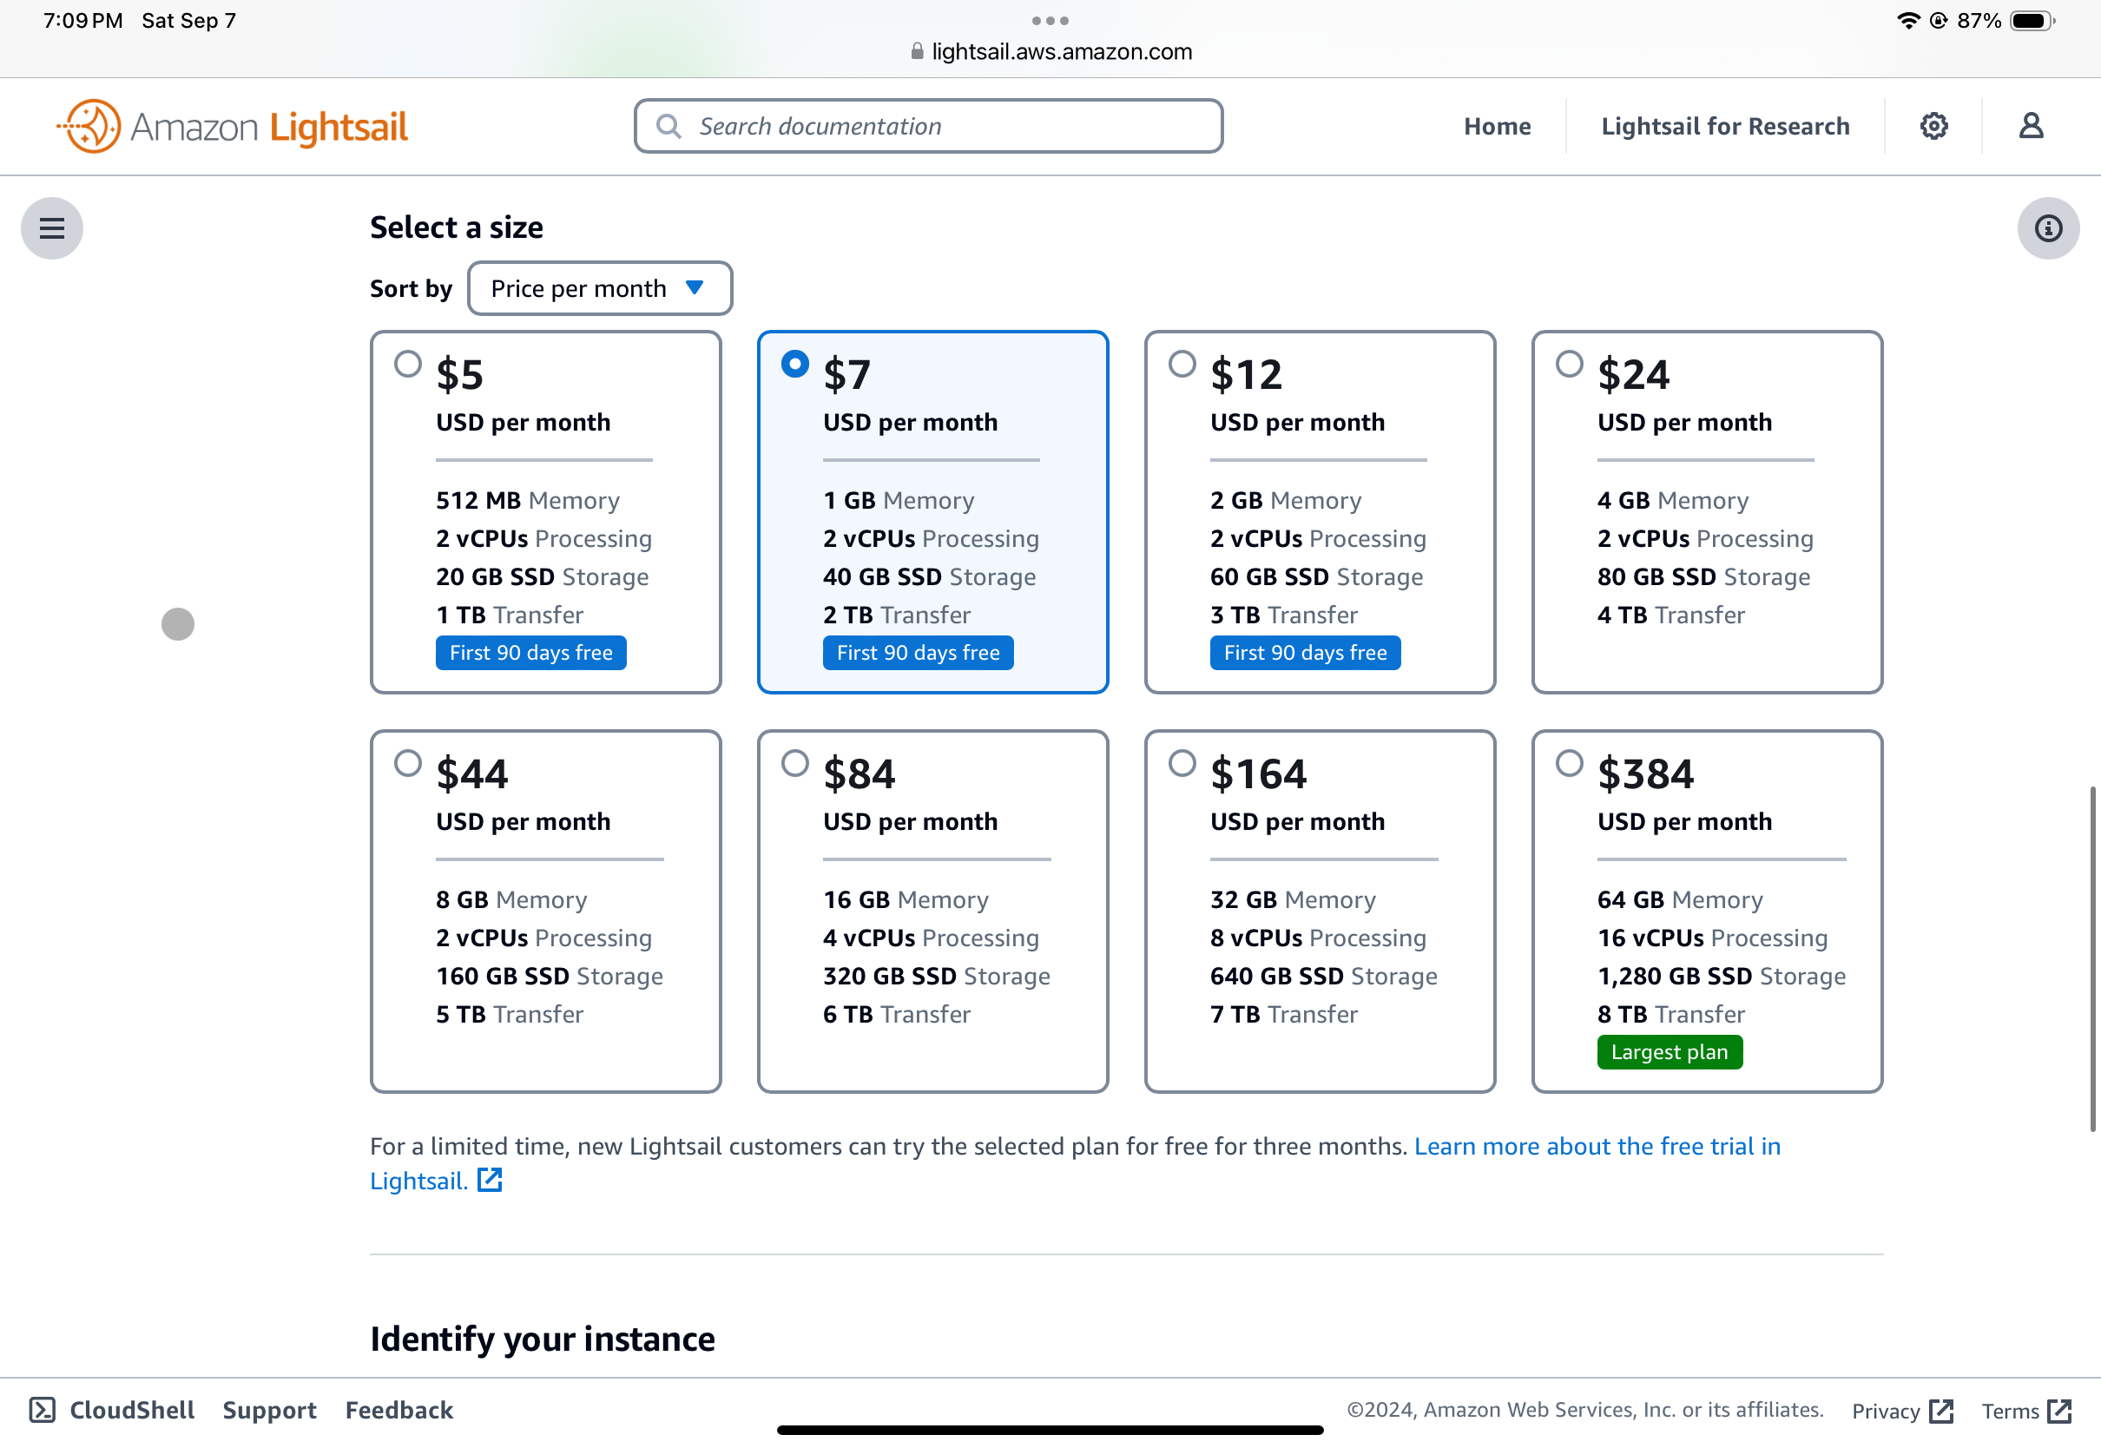The width and height of the screenshot is (2101, 1448).
Task: Tap the lightsail.aws.amazon.com URL
Action: point(1062,52)
